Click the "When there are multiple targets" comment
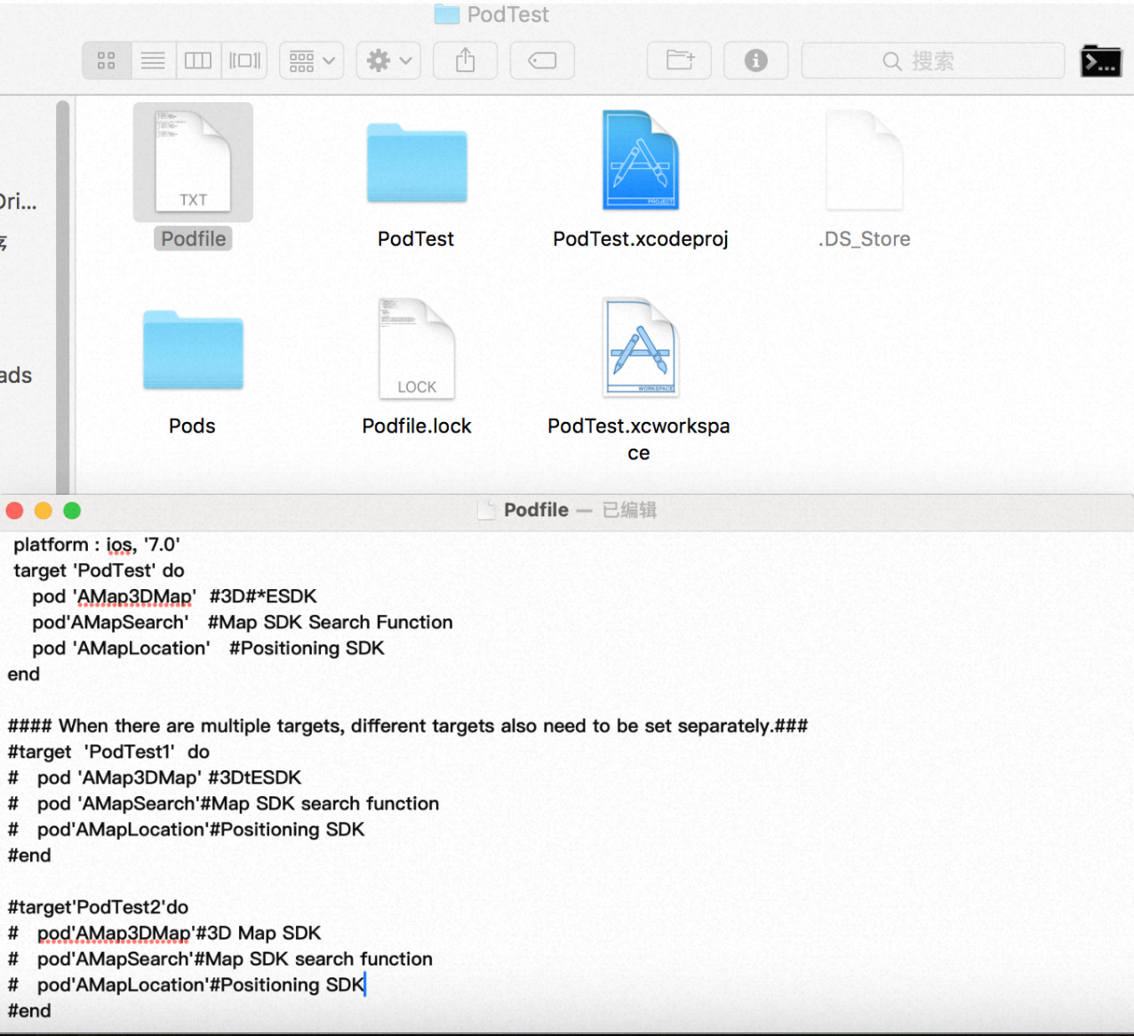 coord(408,726)
